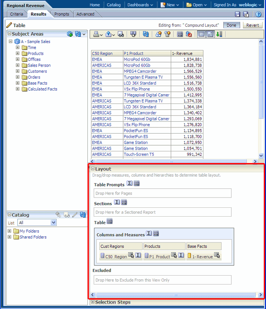Click Sections properties icon
Screen dimensions: 266x309
(x=124, y=202)
